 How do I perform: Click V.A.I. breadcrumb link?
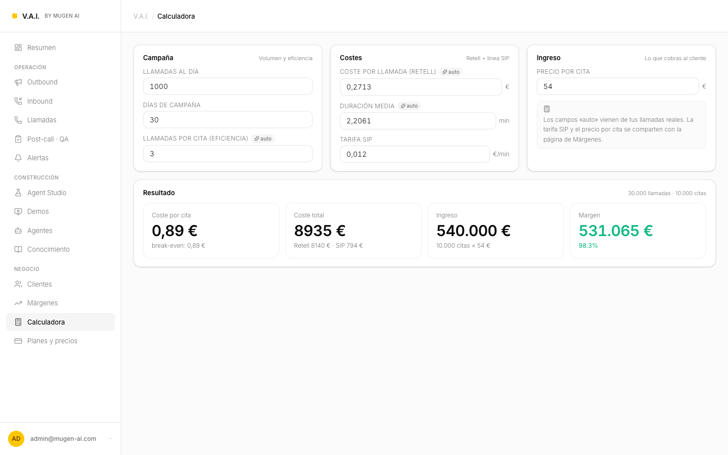(x=141, y=16)
